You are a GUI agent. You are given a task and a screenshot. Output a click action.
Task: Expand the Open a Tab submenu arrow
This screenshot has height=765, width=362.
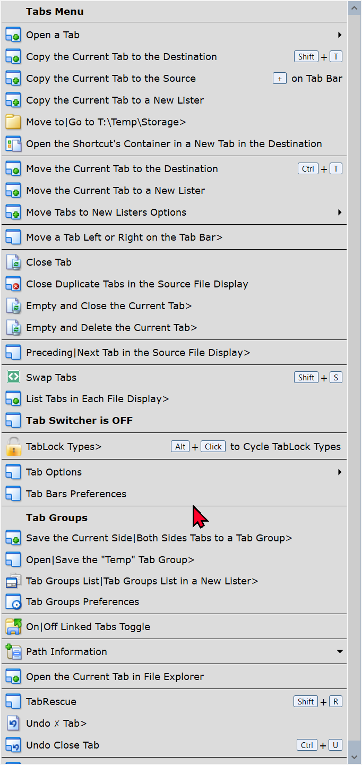tap(340, 35)
